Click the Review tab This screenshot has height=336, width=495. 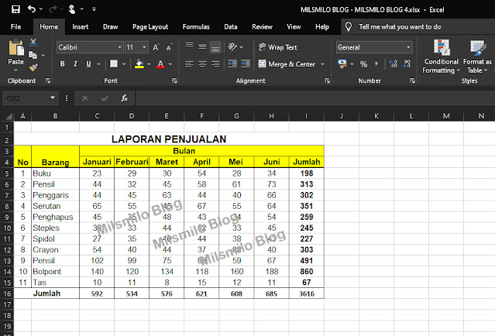tap(262, 27)
